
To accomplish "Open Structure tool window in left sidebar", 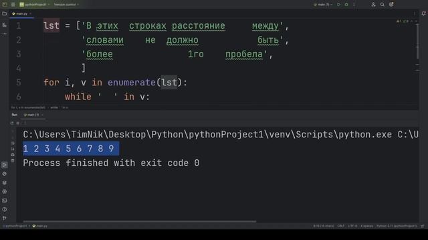I will coord(5,25).
